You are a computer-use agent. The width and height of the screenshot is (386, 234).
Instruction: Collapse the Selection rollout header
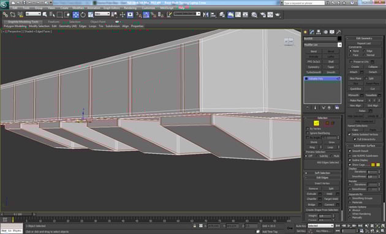click(x=322, y=118)
